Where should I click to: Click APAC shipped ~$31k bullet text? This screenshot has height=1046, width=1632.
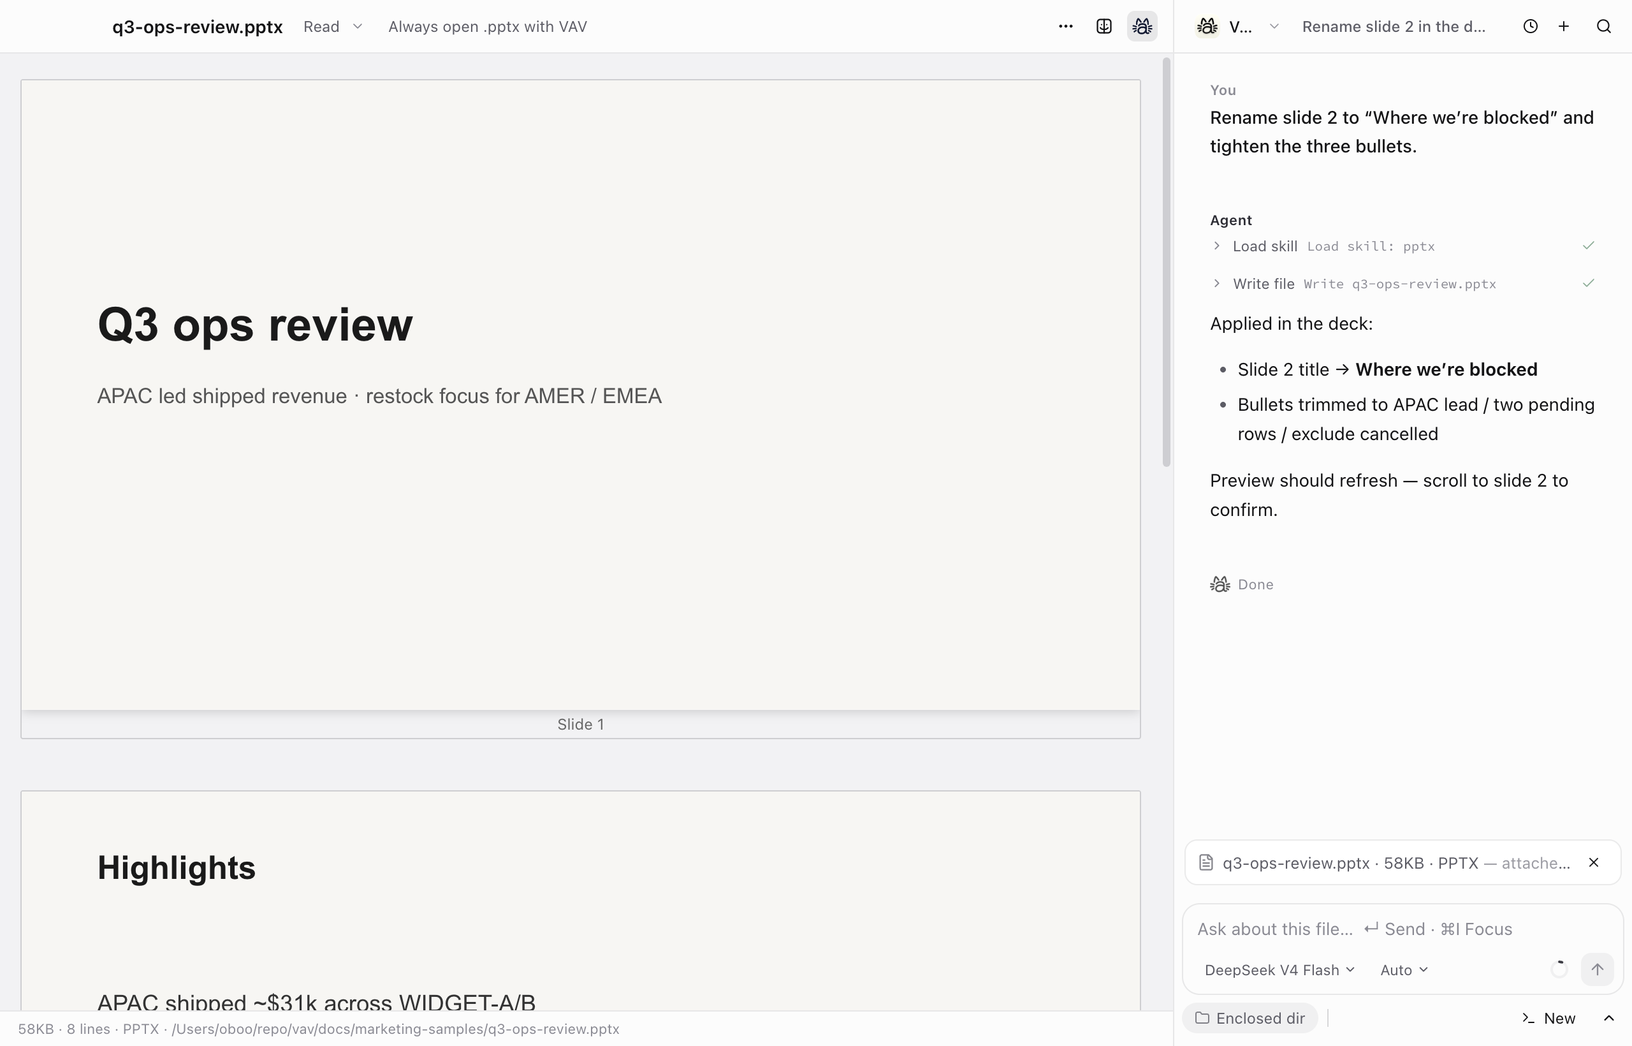[x=316, y=1002]
